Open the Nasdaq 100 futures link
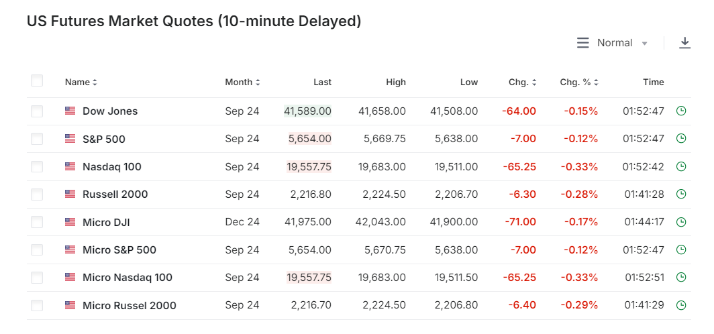This screenshot has width=714, height=334. click(111, 166)
